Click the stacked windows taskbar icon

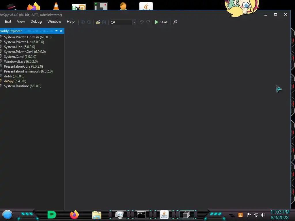(x=186, y=215)
